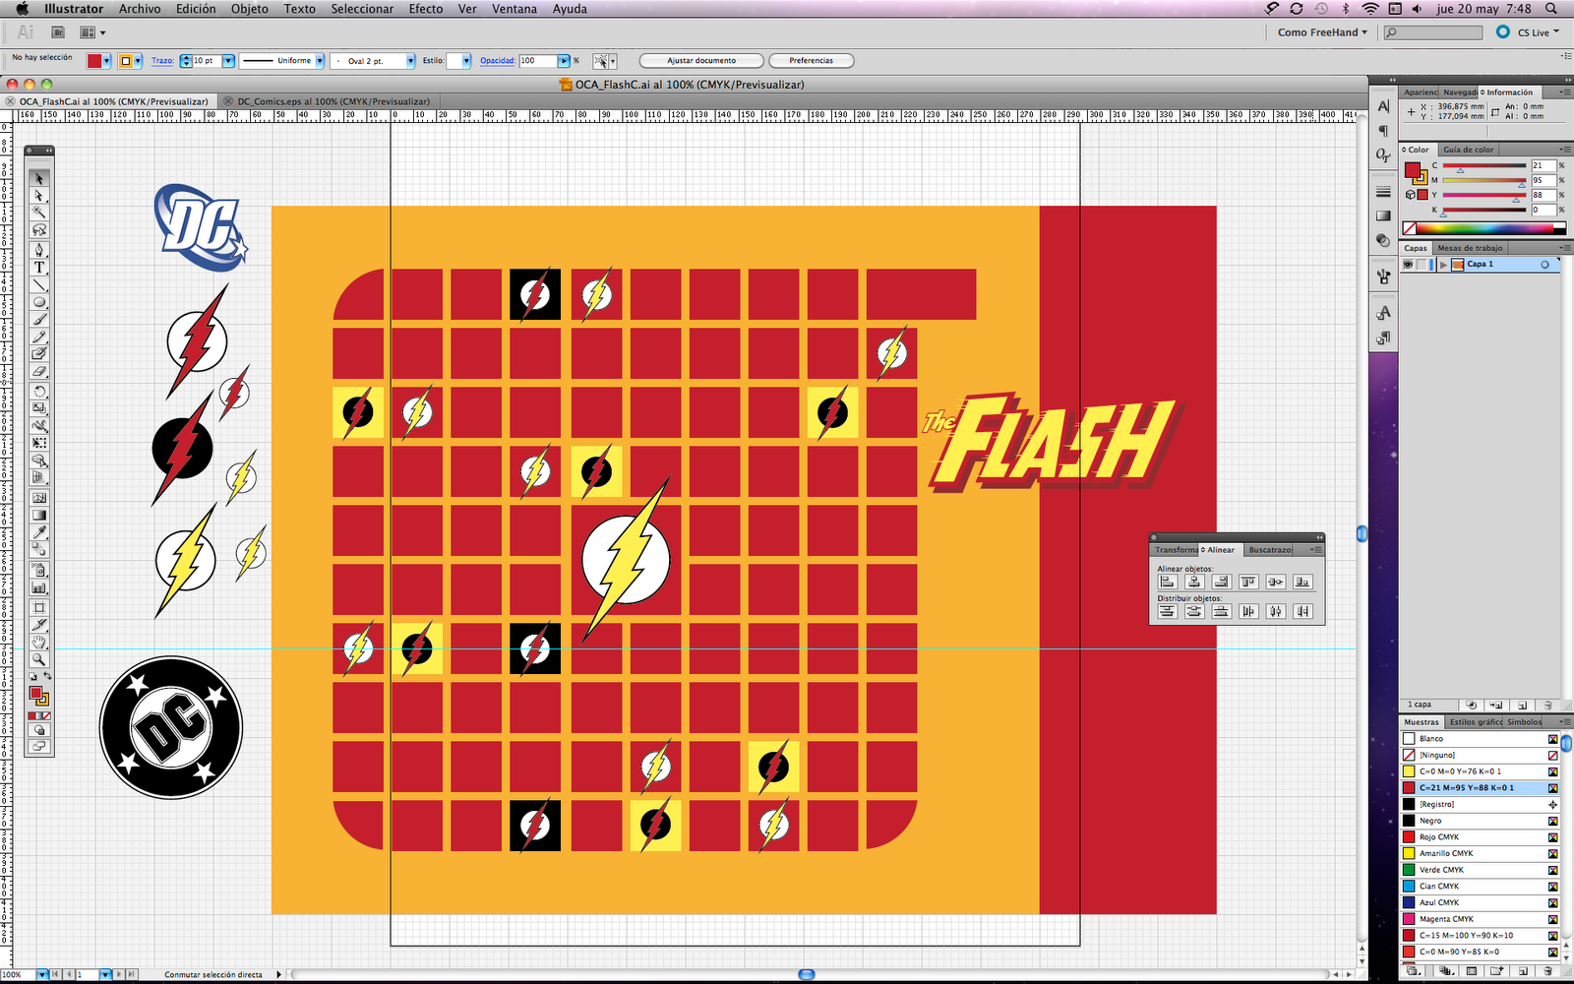This screenshot has height=984, width=1574.
Task: Click the macOS Spotlight search icon
Action: point(1551,9)
